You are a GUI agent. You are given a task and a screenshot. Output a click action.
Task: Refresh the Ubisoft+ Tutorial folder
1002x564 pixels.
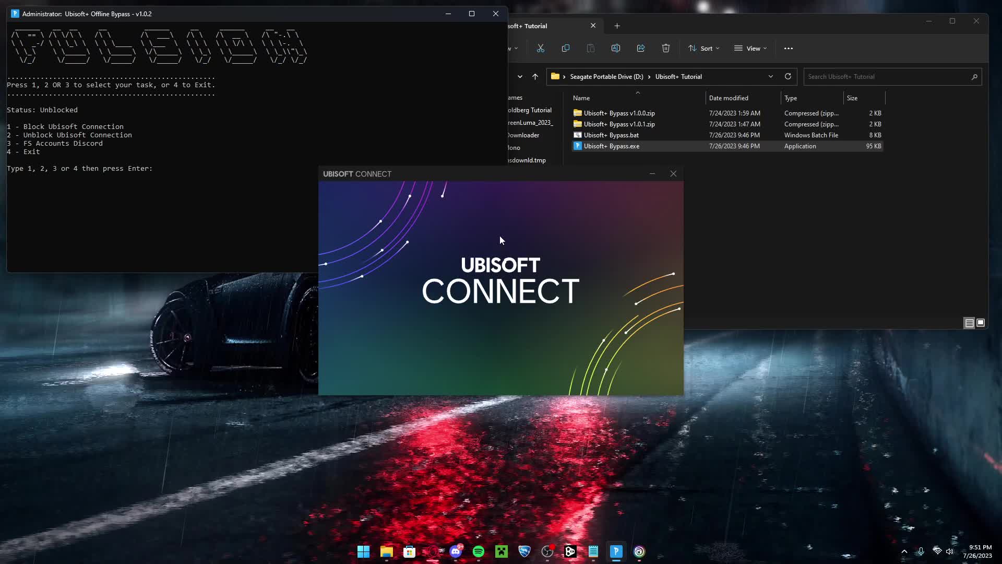(x=788, y=76)
